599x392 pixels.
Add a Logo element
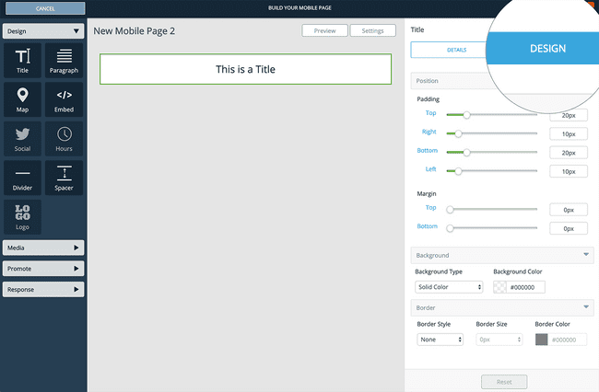point(22,217)
